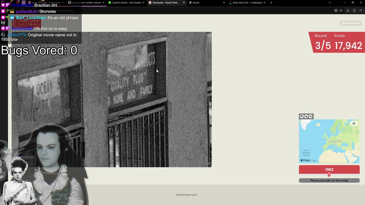The width and height of the screenshot is (365, 205).
Task: Bookmark this page with the star icon
Action: [341, 11]
